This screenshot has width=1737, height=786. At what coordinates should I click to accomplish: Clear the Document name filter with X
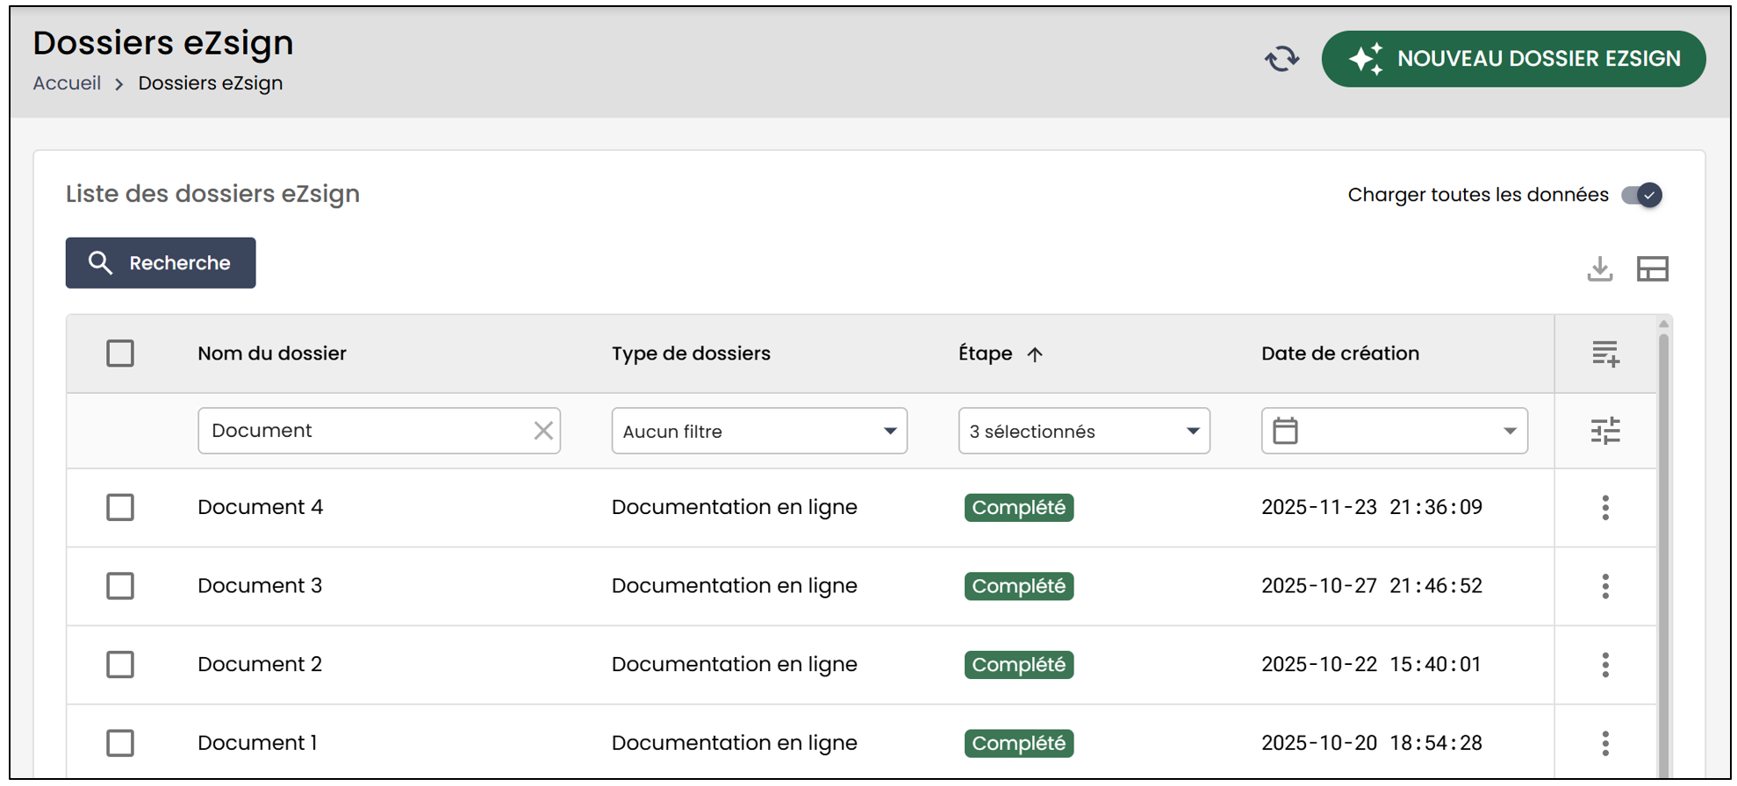[x=543, y=431]
